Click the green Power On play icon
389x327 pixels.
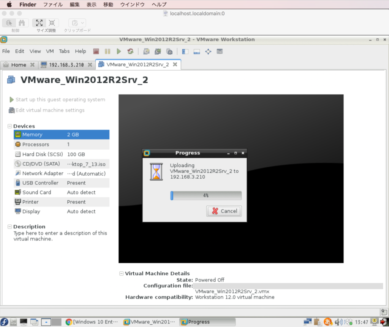pos(119,51)
